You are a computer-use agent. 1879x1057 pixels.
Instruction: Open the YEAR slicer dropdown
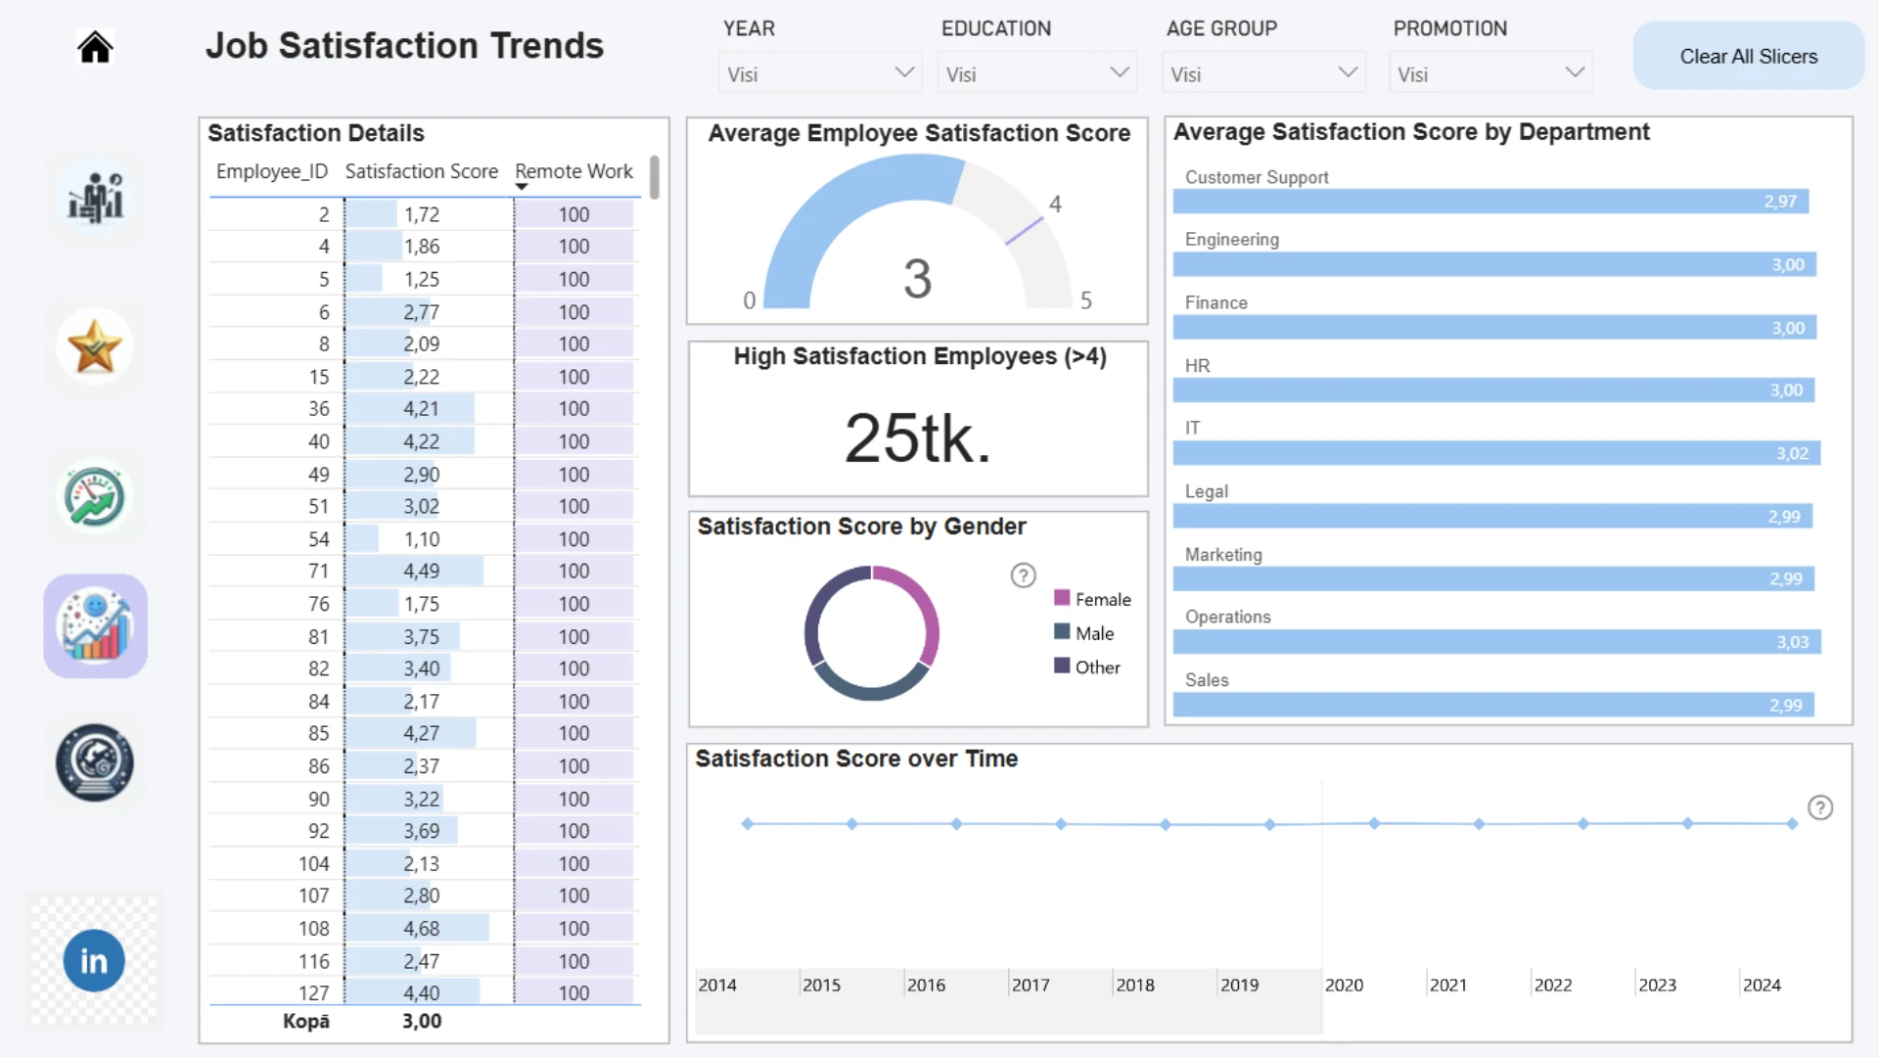pyautogui.click(x=820, y=73)
